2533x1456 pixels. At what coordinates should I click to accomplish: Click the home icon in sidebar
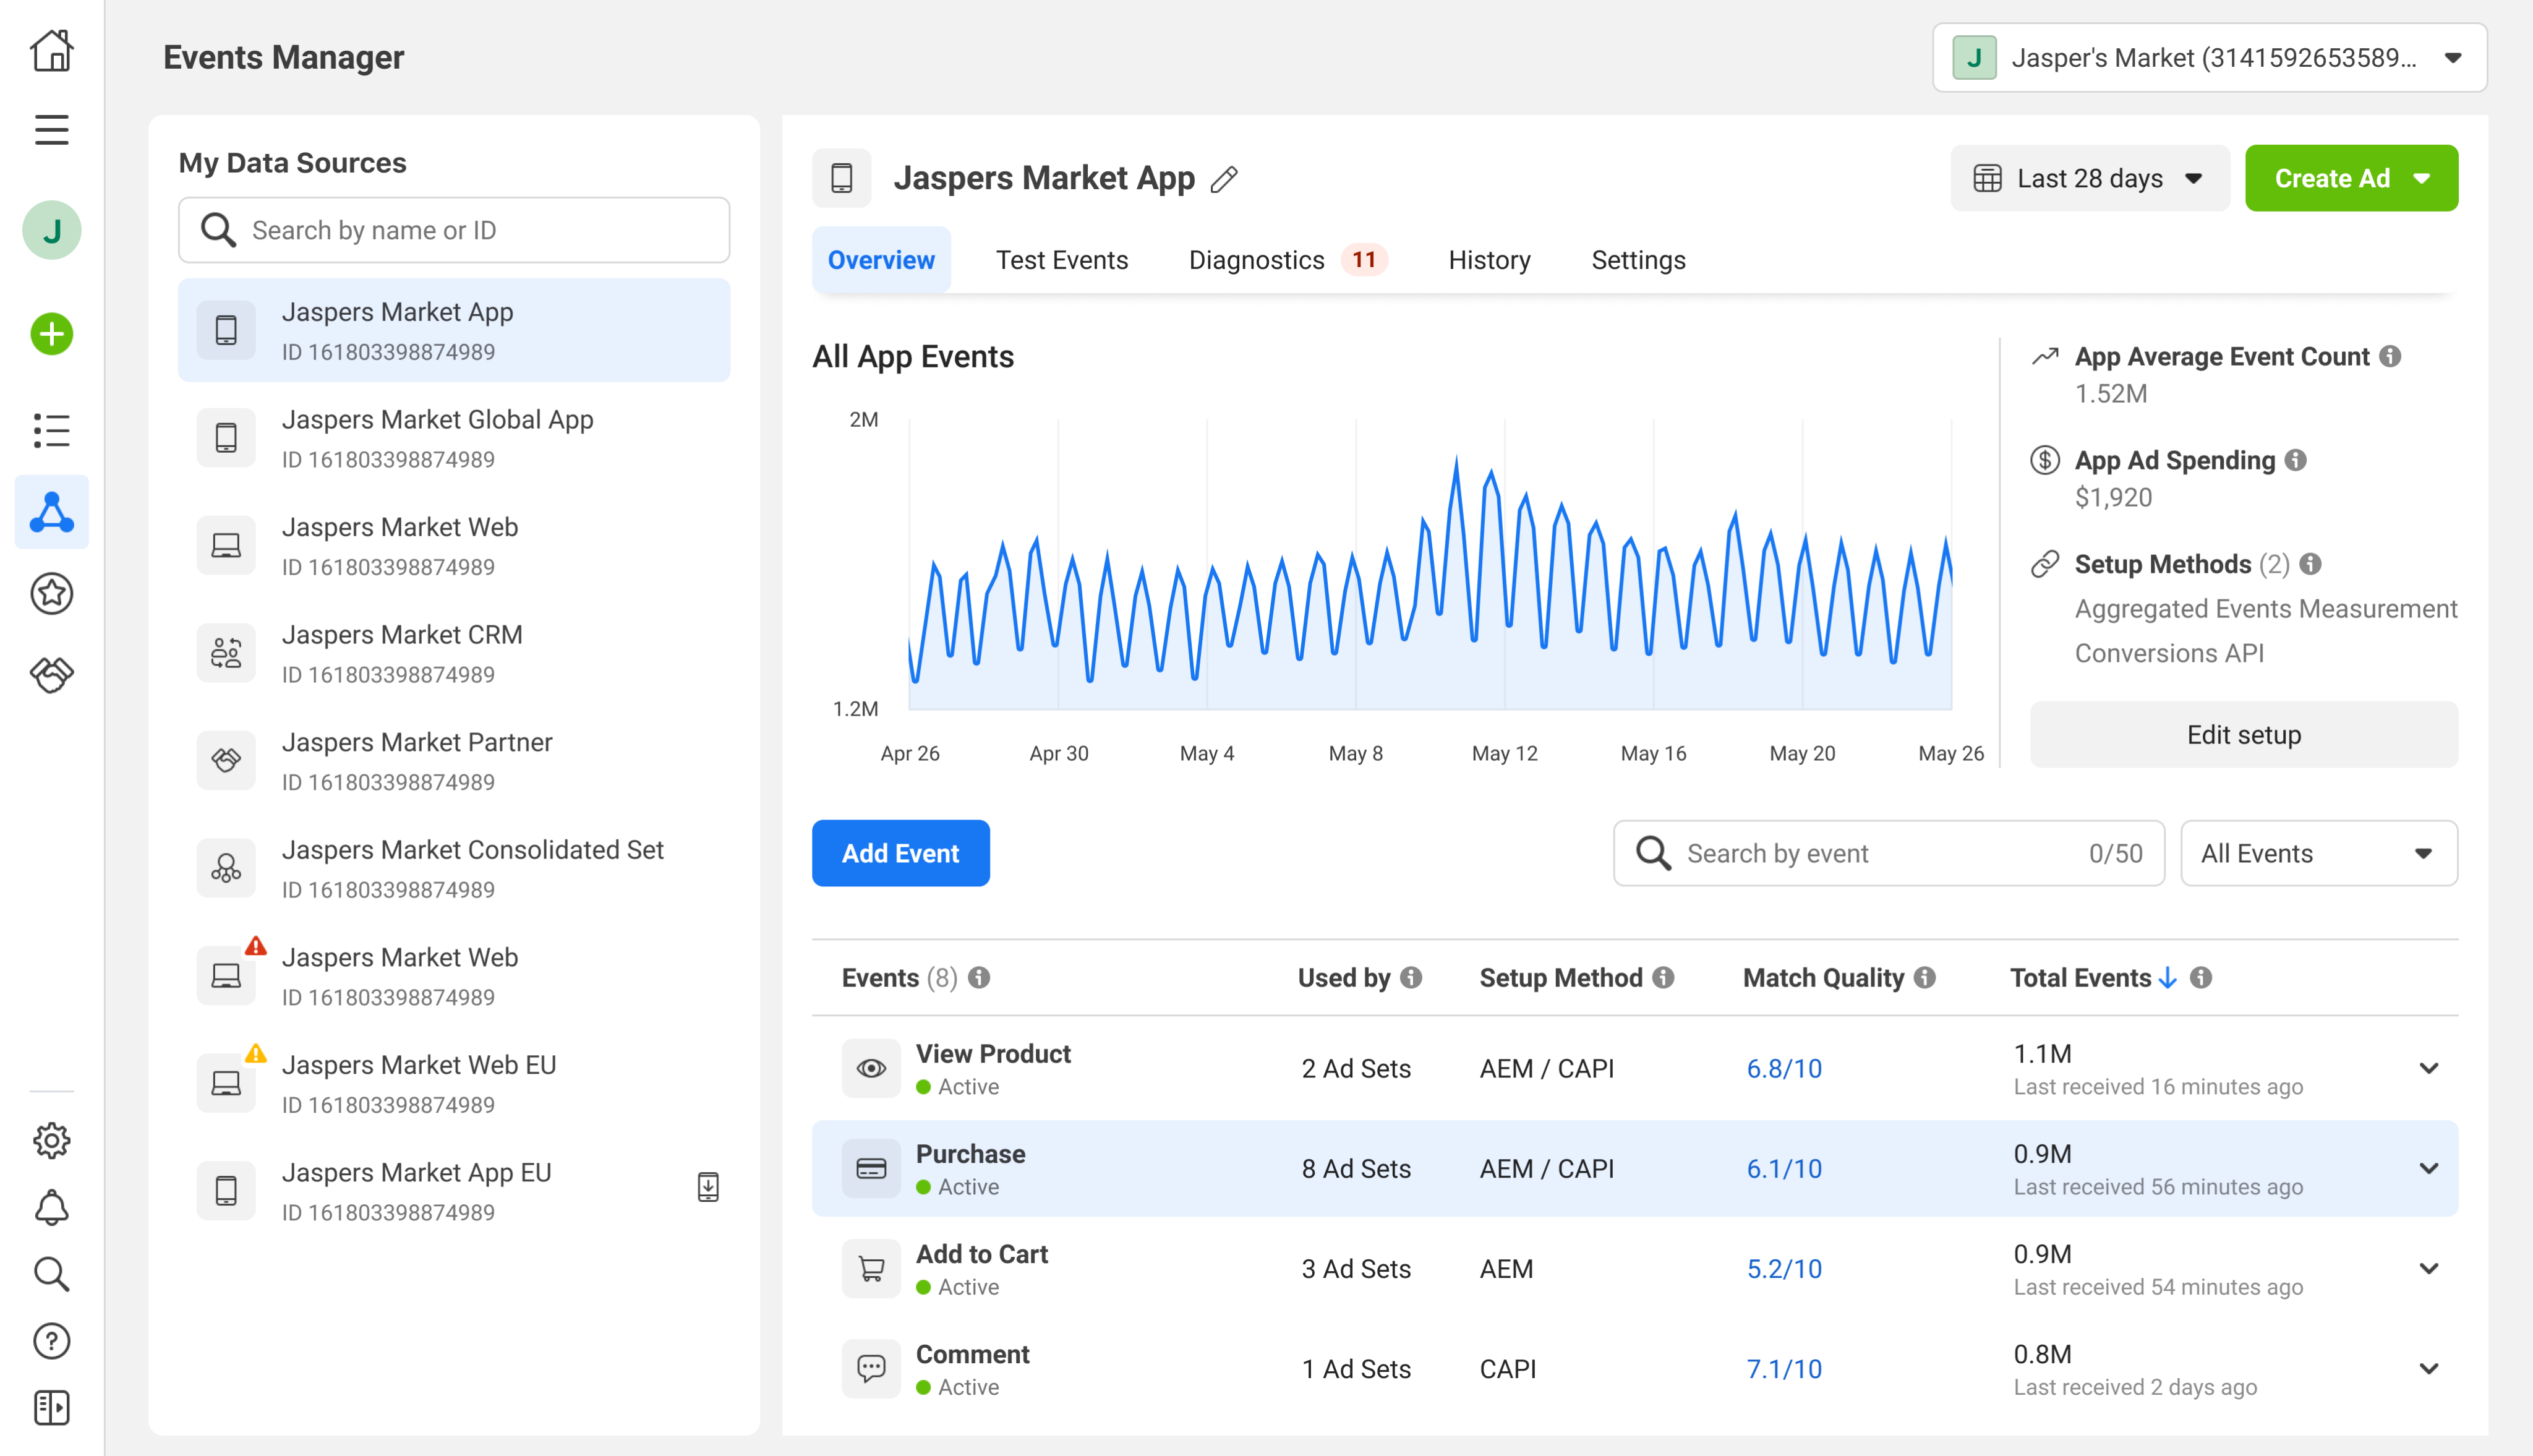51,50
